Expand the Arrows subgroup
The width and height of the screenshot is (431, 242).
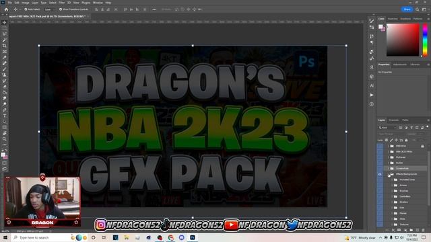click(392, 186)
